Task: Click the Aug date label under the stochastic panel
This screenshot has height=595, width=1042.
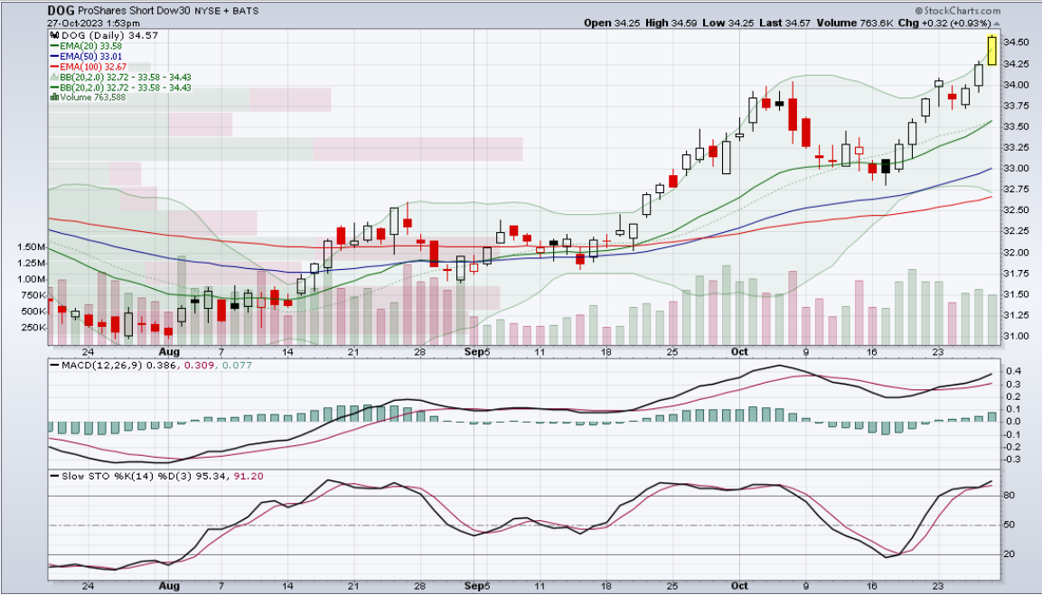Action: [x=170, y=586]
